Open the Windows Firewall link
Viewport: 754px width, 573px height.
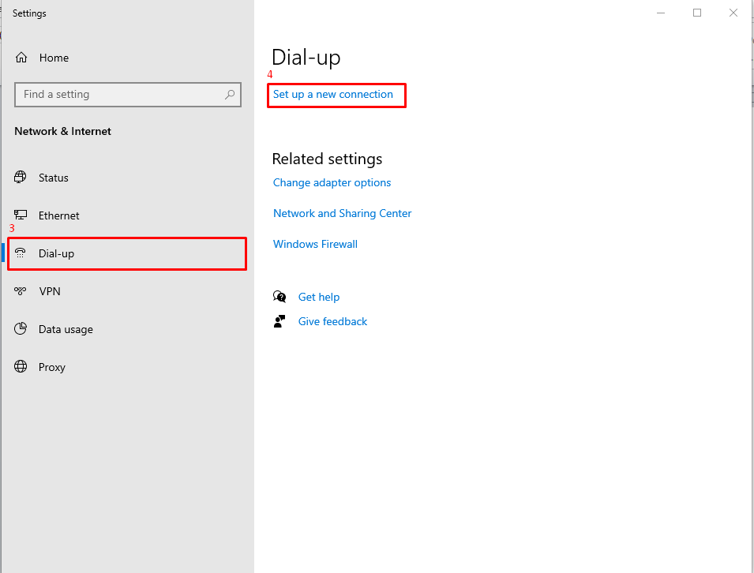(315, 244)
